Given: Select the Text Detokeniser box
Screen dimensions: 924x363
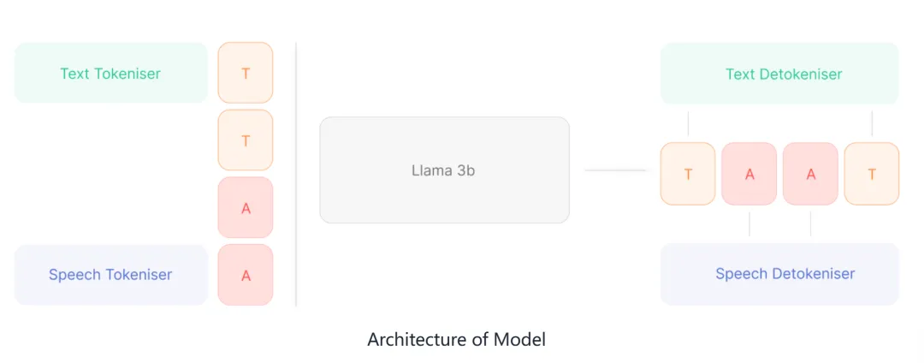Looking at the screenshot, I should 779,73.
